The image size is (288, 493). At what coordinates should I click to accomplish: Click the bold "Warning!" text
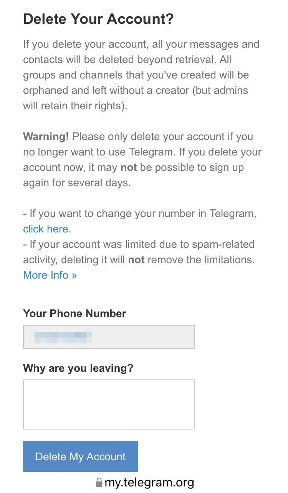coord(46,137)
